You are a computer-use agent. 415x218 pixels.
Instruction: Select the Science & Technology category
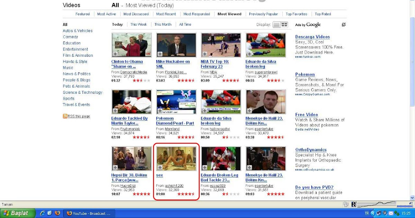point(83,92)
